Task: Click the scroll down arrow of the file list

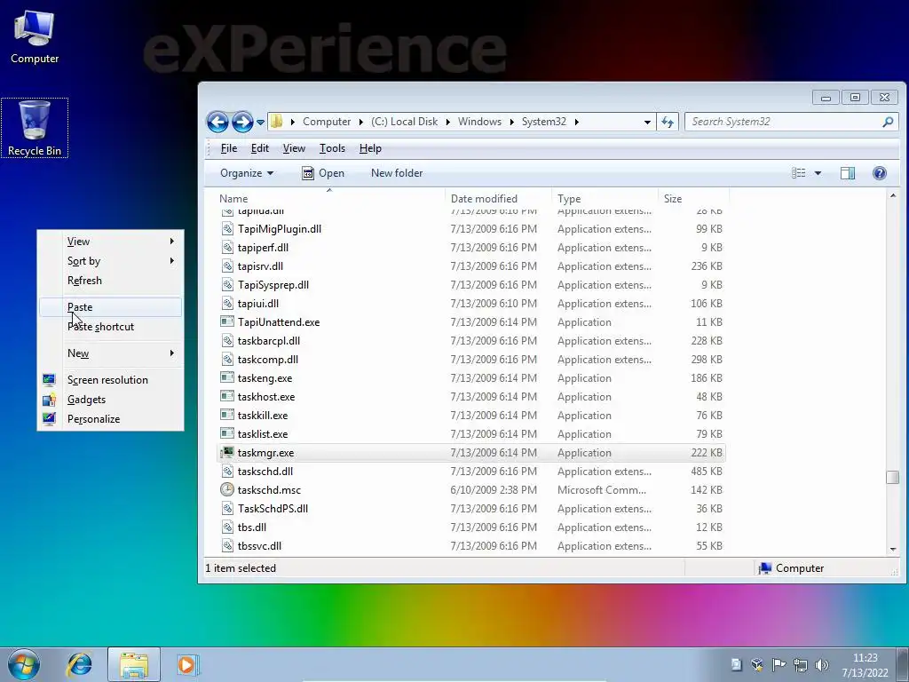Action: coord(893,549)
